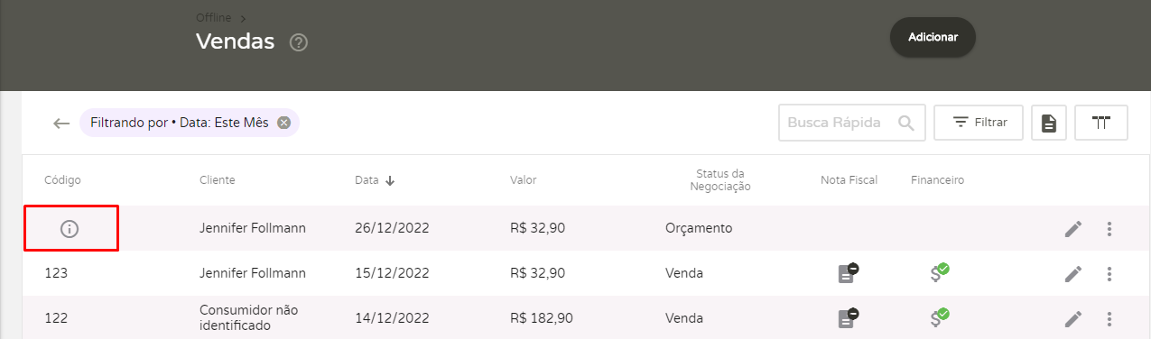Sort by the Data column header

pos(375,180)
